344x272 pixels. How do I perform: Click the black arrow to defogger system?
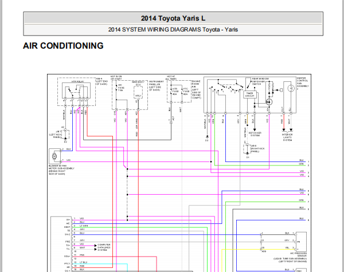(x=255, y=130)
